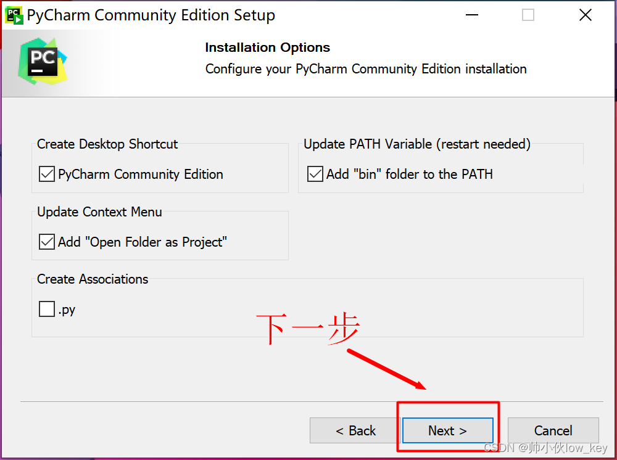Click the .py association label text
Viewport: 617px width, 460px height.
(67, 310)
